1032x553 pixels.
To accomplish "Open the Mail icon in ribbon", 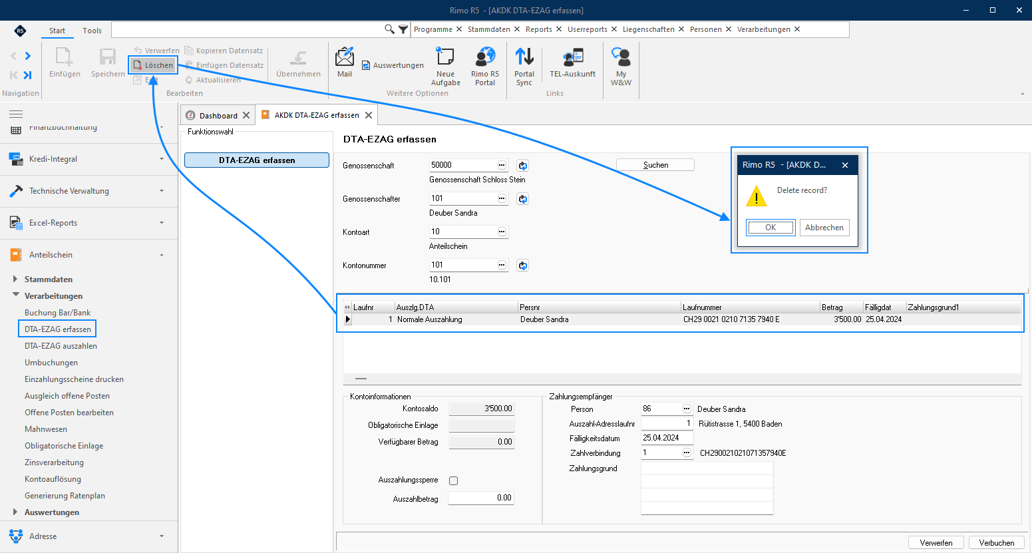I will click(345, 63).
